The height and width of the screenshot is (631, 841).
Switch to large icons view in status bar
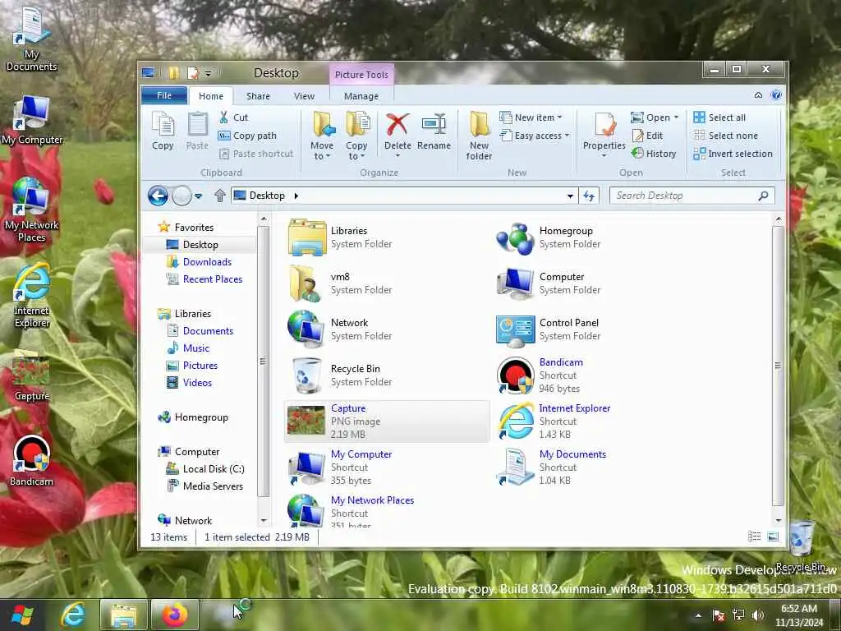pos(773,536)
